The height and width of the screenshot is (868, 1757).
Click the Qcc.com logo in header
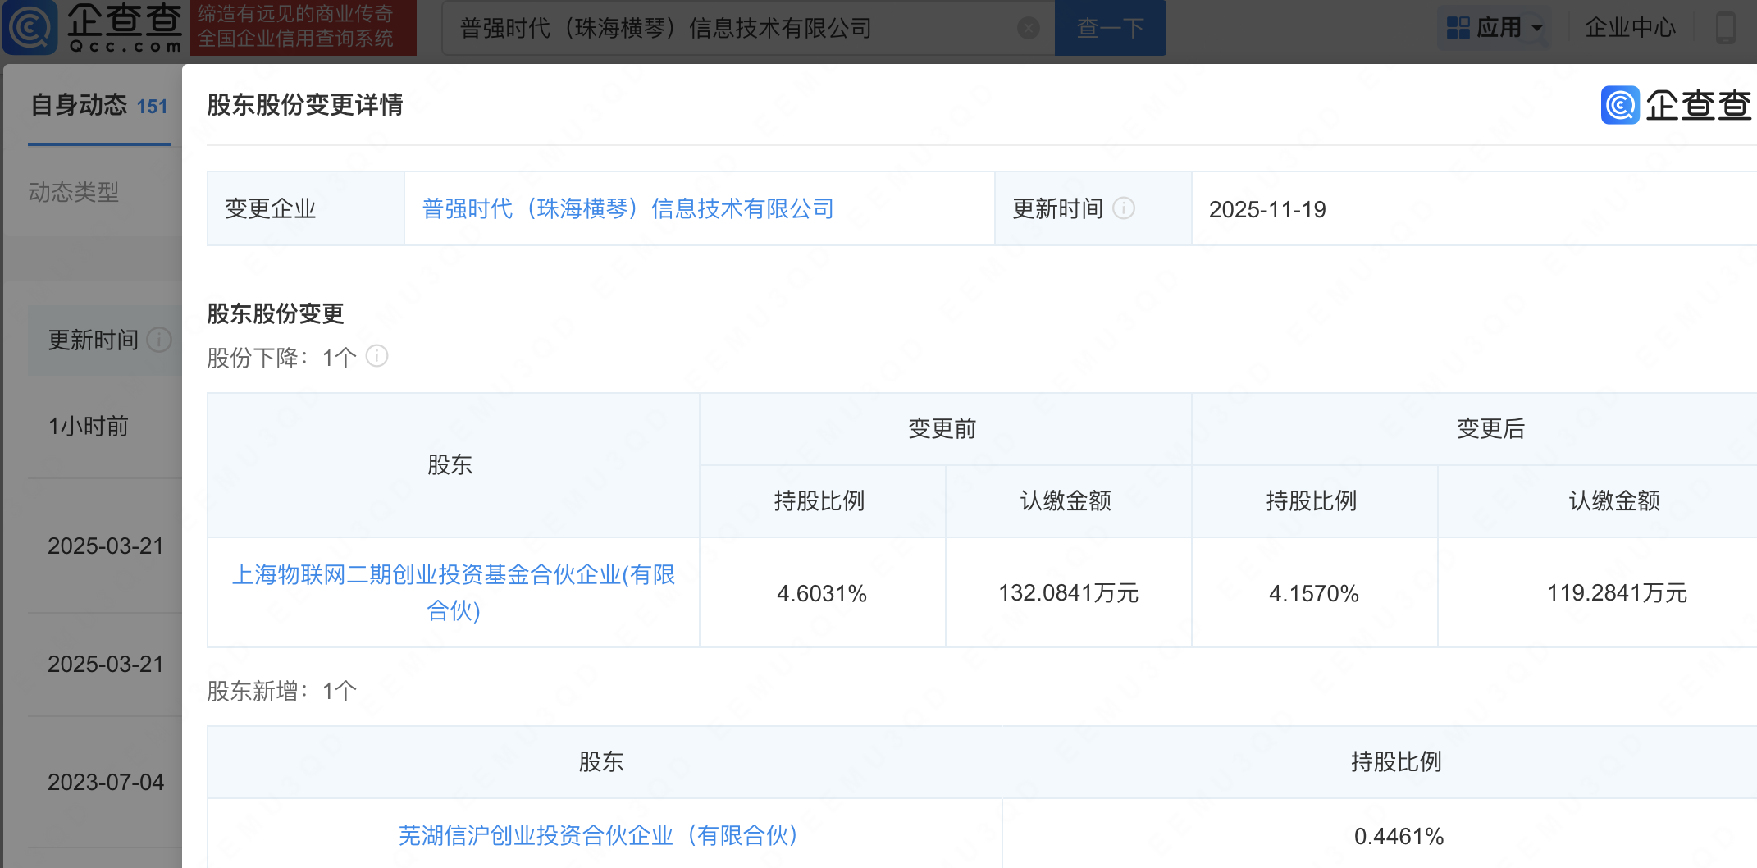point(94,27)
